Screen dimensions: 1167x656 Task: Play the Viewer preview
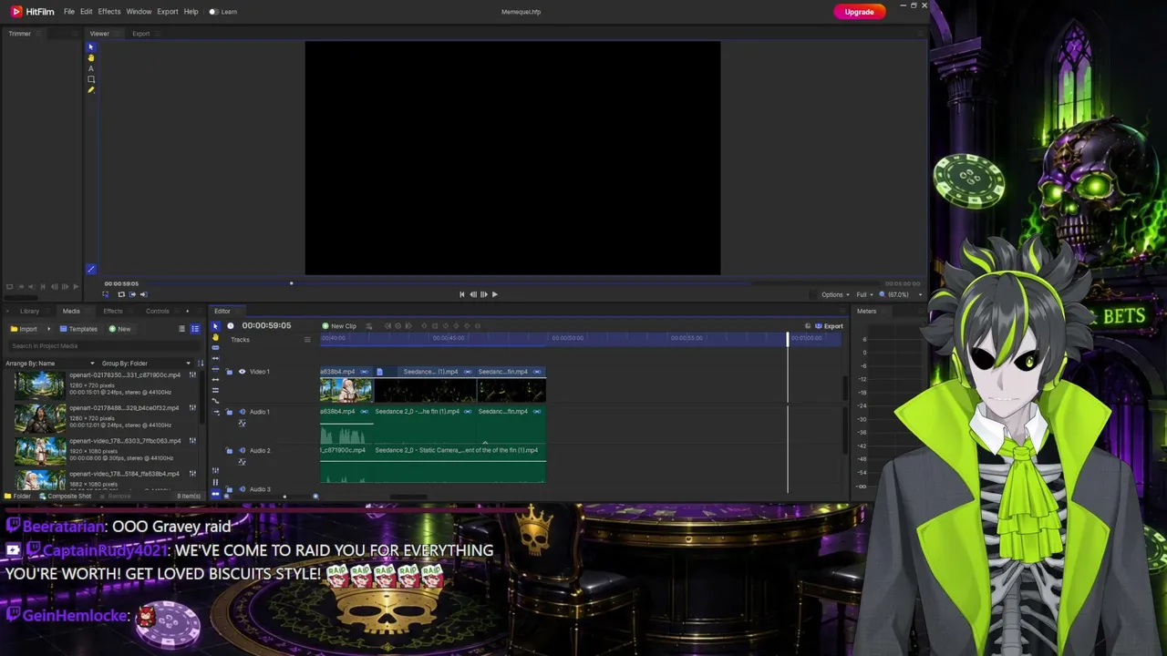click(x=494, y=294)
